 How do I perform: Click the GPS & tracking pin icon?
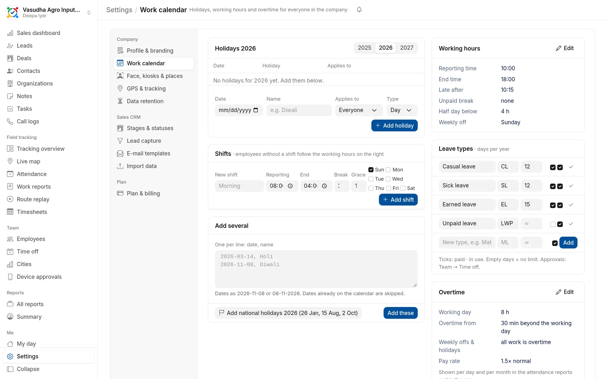pos(120,88)
